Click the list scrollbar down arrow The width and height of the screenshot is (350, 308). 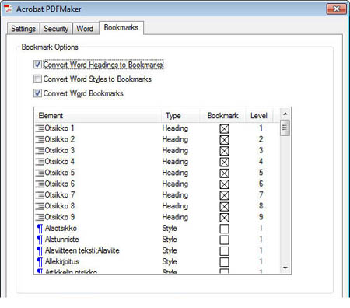pos(285,268)
